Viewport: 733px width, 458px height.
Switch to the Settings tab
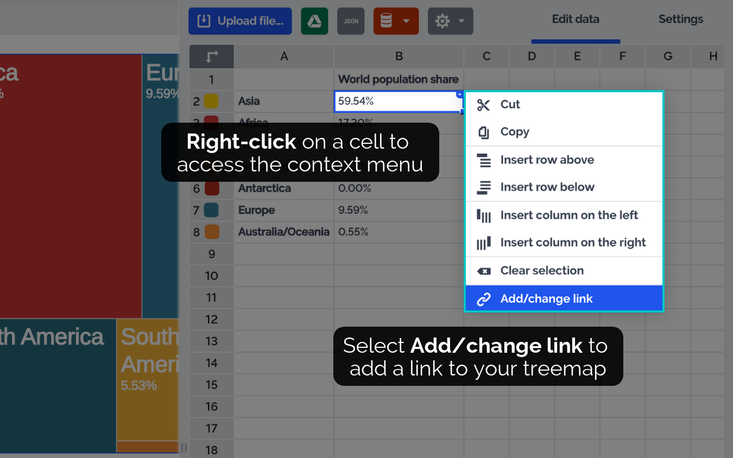point(680,20)
